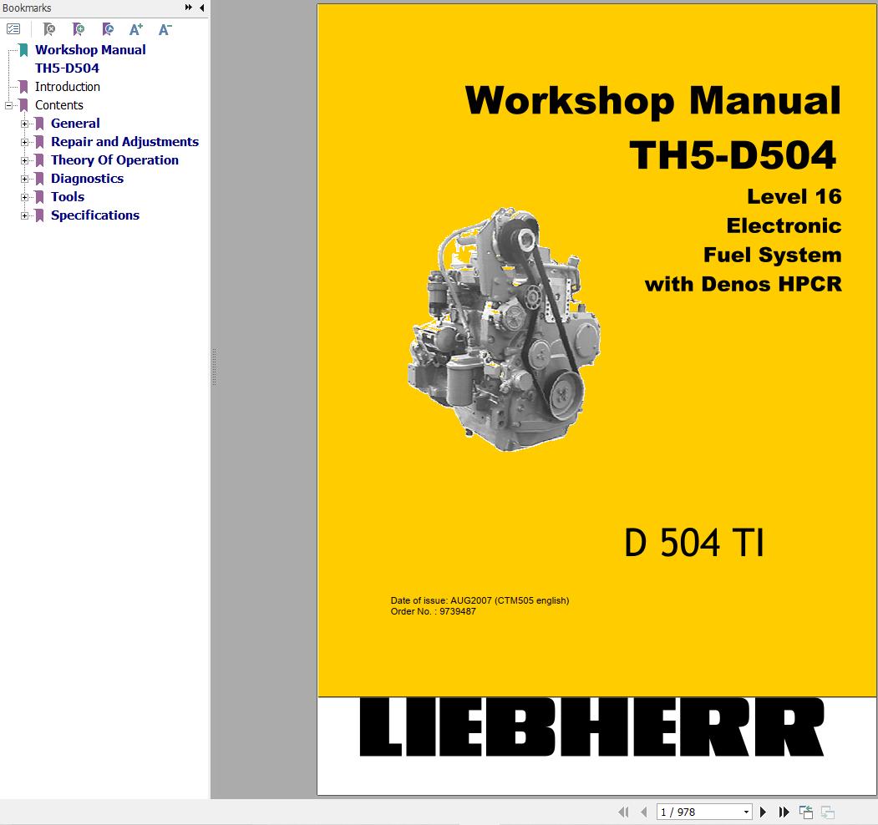Increase bookmark font size with A+
Image resolution: width=878 pixels, height=825 pixels.
(136, 28)
